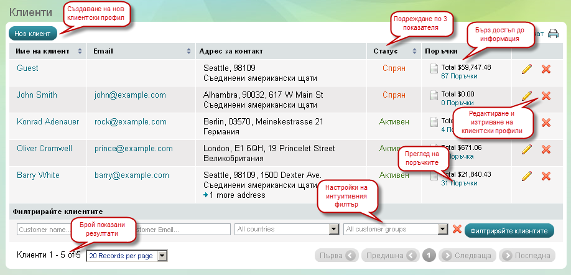571x275 pixels.
Task: Delete Barry White's customer profile
Action: [x=546, y=176]
